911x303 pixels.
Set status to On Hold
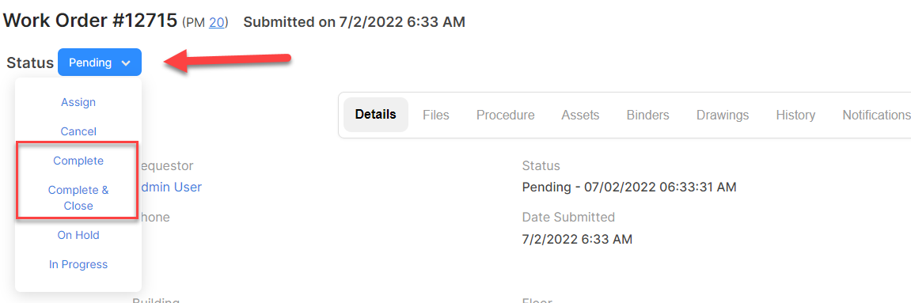pyautogui.click(x=78, y=235)
